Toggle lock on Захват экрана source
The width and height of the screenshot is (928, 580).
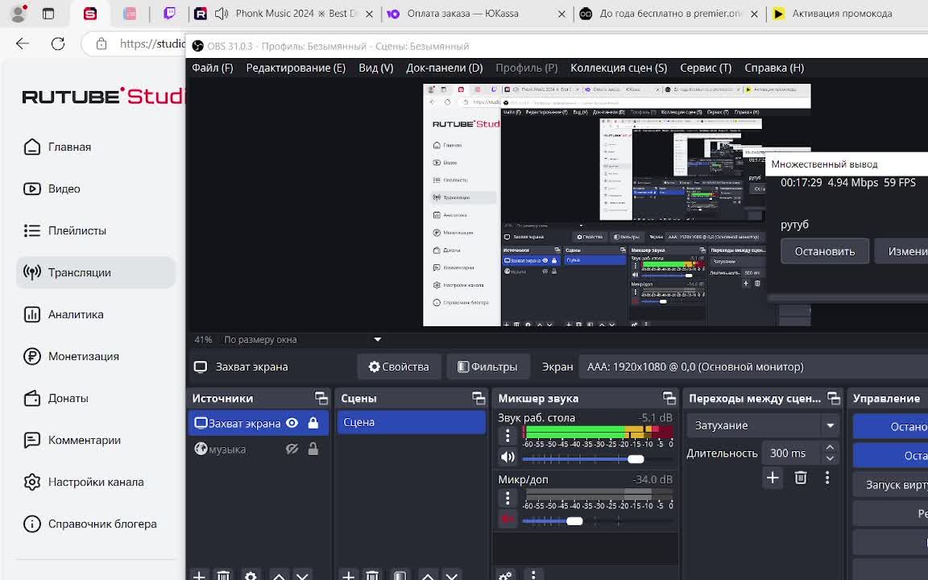coord(313,423)
